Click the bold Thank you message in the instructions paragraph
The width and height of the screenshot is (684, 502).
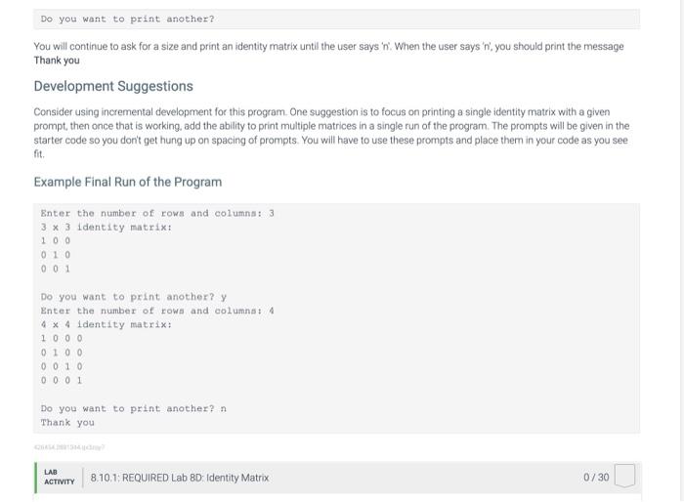click(57, 61)
